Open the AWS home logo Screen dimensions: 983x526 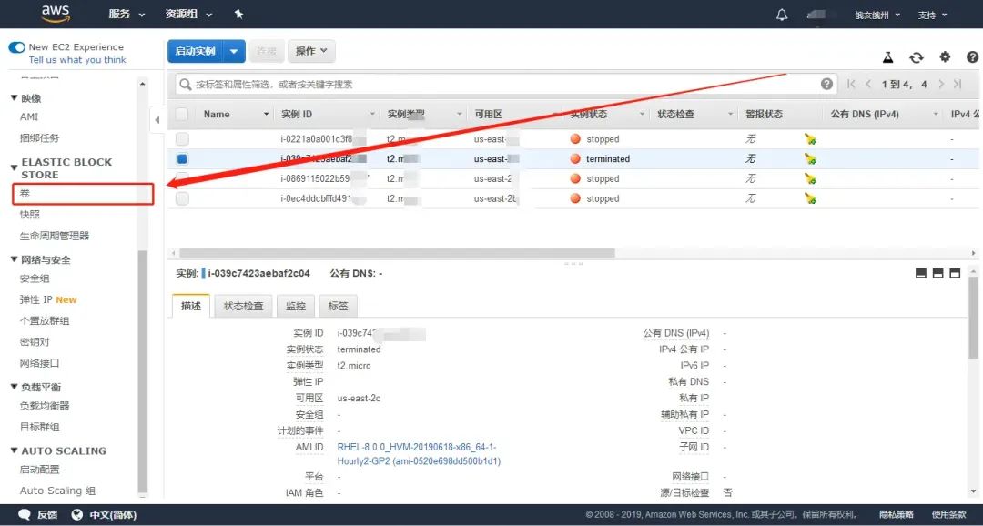(56, 14)
